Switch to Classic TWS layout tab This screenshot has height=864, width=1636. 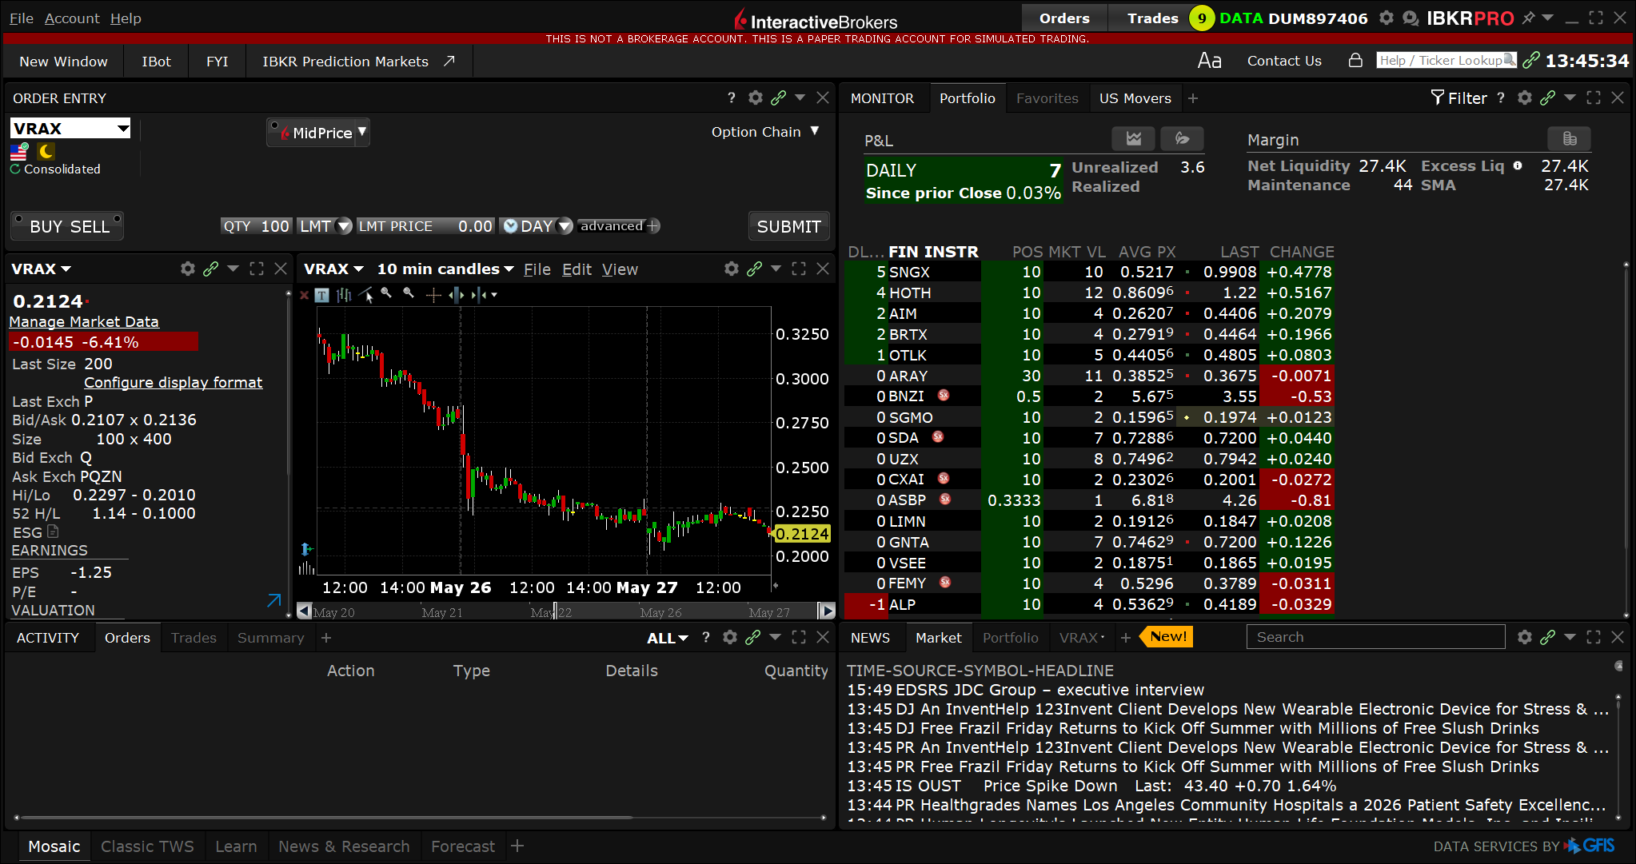click(147, 846)
